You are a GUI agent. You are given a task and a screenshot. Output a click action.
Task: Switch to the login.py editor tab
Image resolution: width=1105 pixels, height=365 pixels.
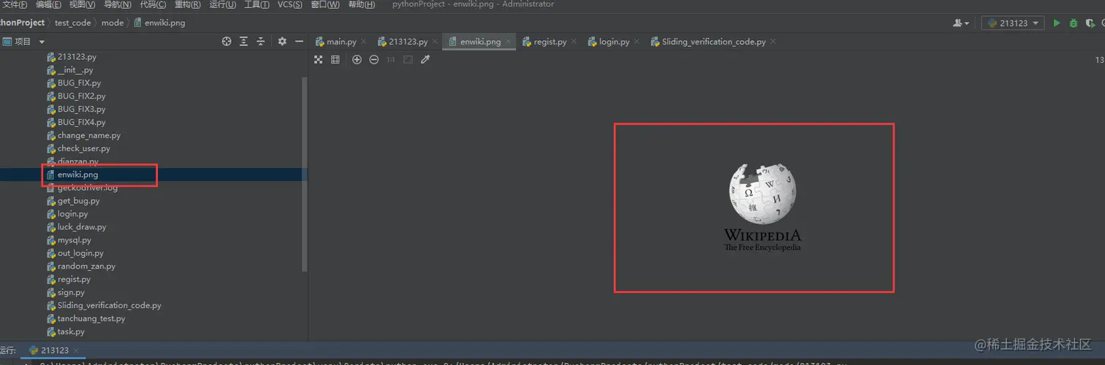pos(615,42)
